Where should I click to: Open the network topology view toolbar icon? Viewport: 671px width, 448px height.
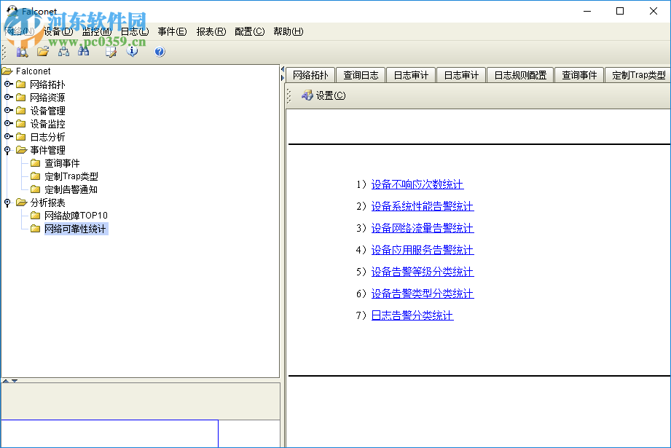(x=63, y=51)
